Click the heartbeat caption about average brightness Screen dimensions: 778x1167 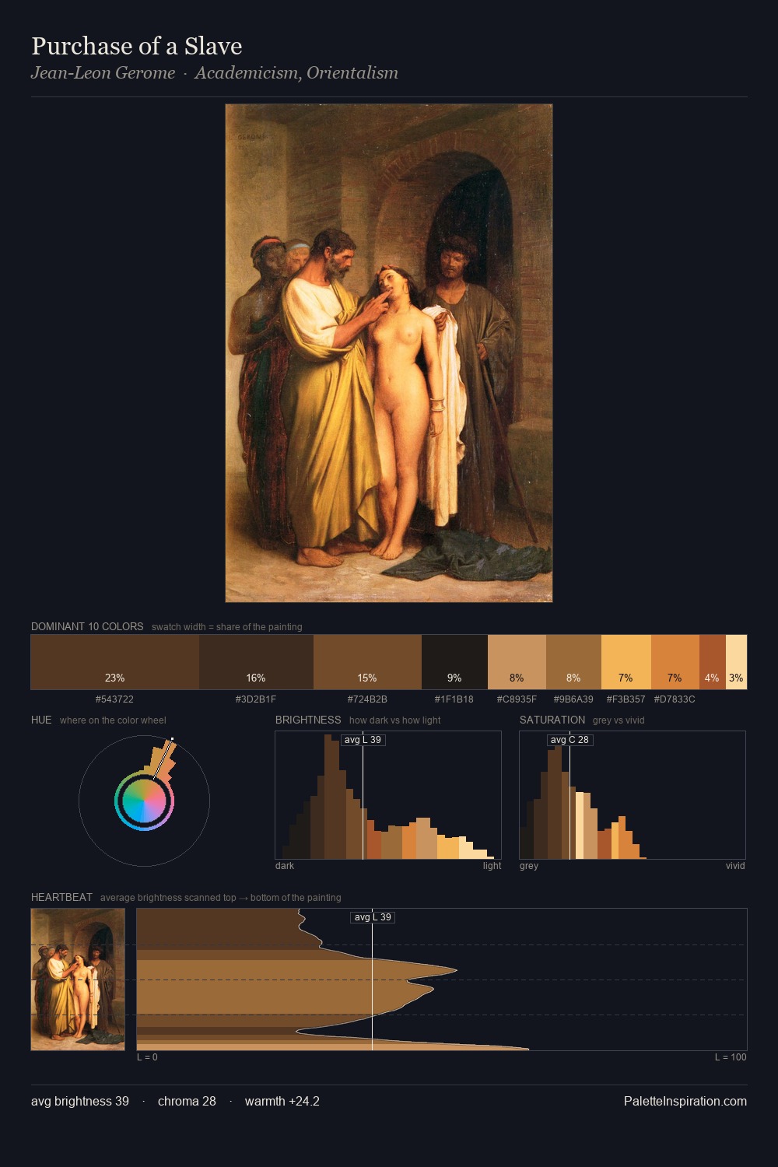pyautogui.click(x=221, y=898)
